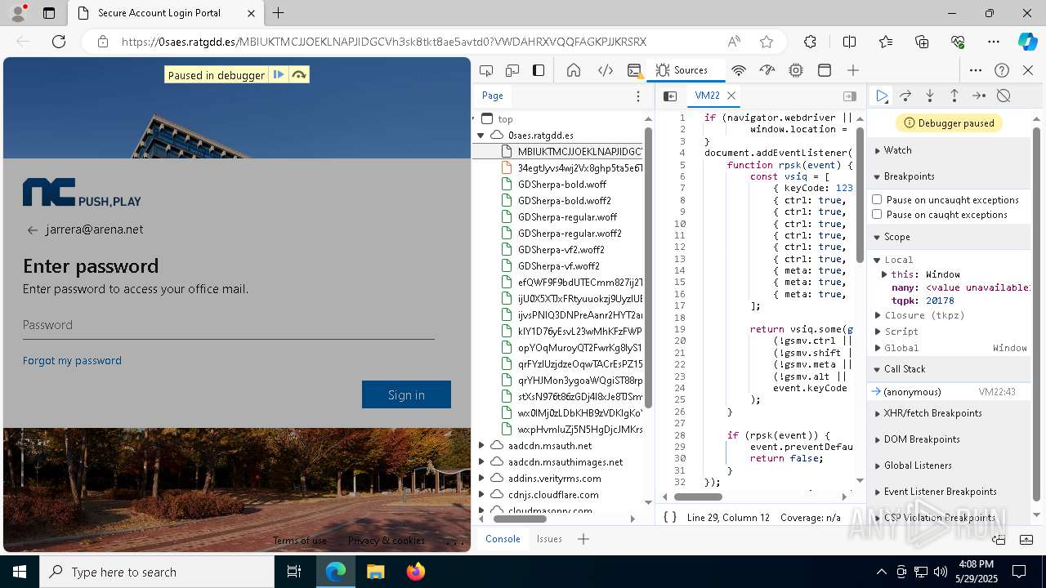Resume from the Paused in debugger overlay
The image size is (1046, 588).
pyautogui.click(x=279, y=75)
